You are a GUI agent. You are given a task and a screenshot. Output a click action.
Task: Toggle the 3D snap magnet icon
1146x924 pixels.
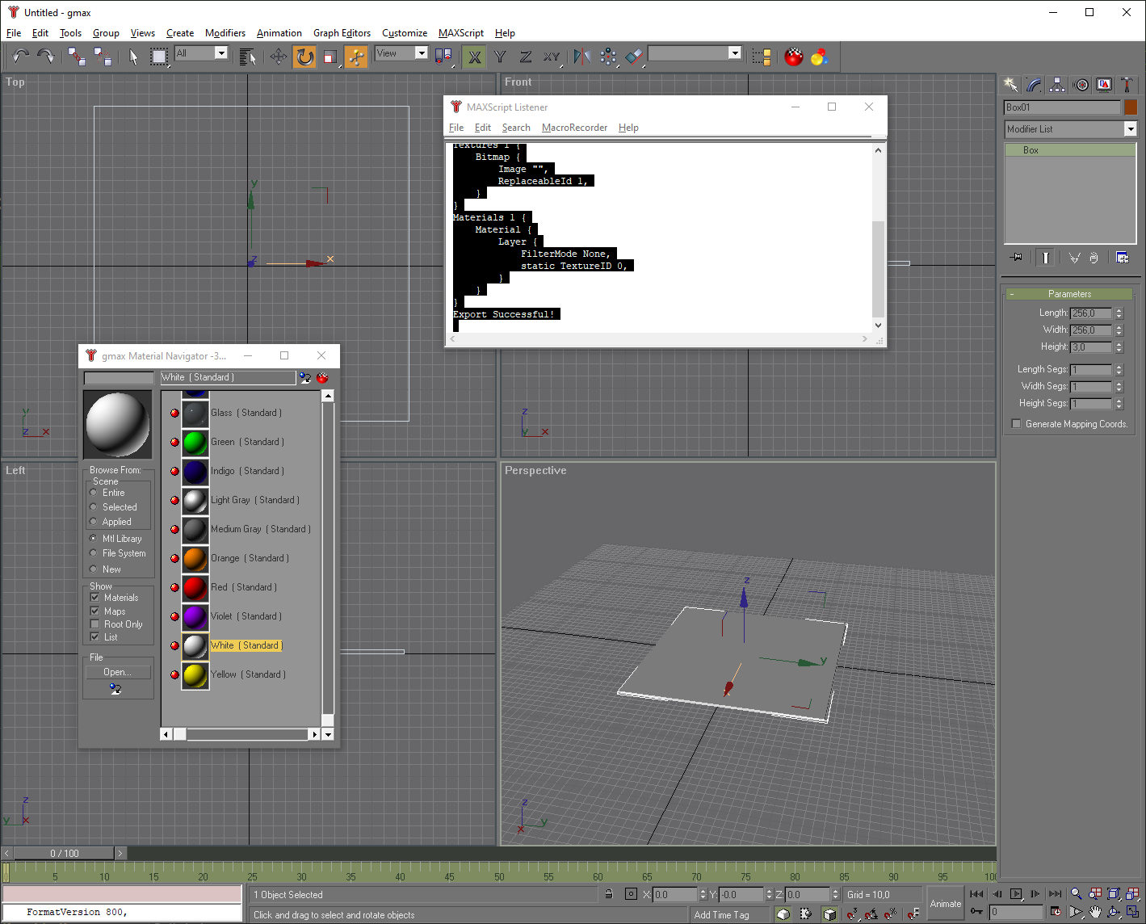pos(852,914)
